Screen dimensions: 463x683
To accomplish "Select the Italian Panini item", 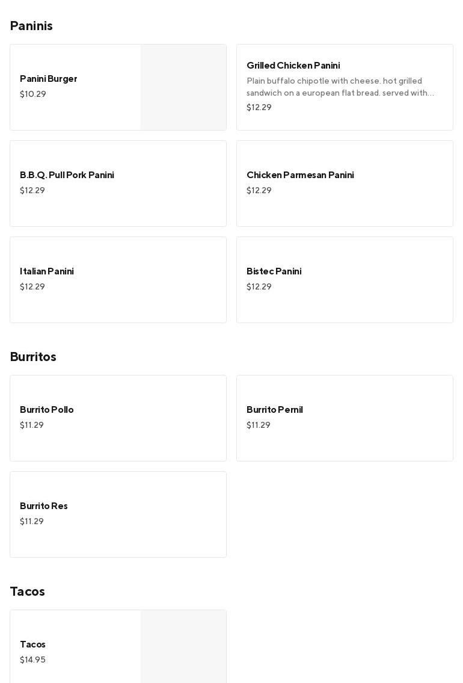I will [x=118, y=280].
